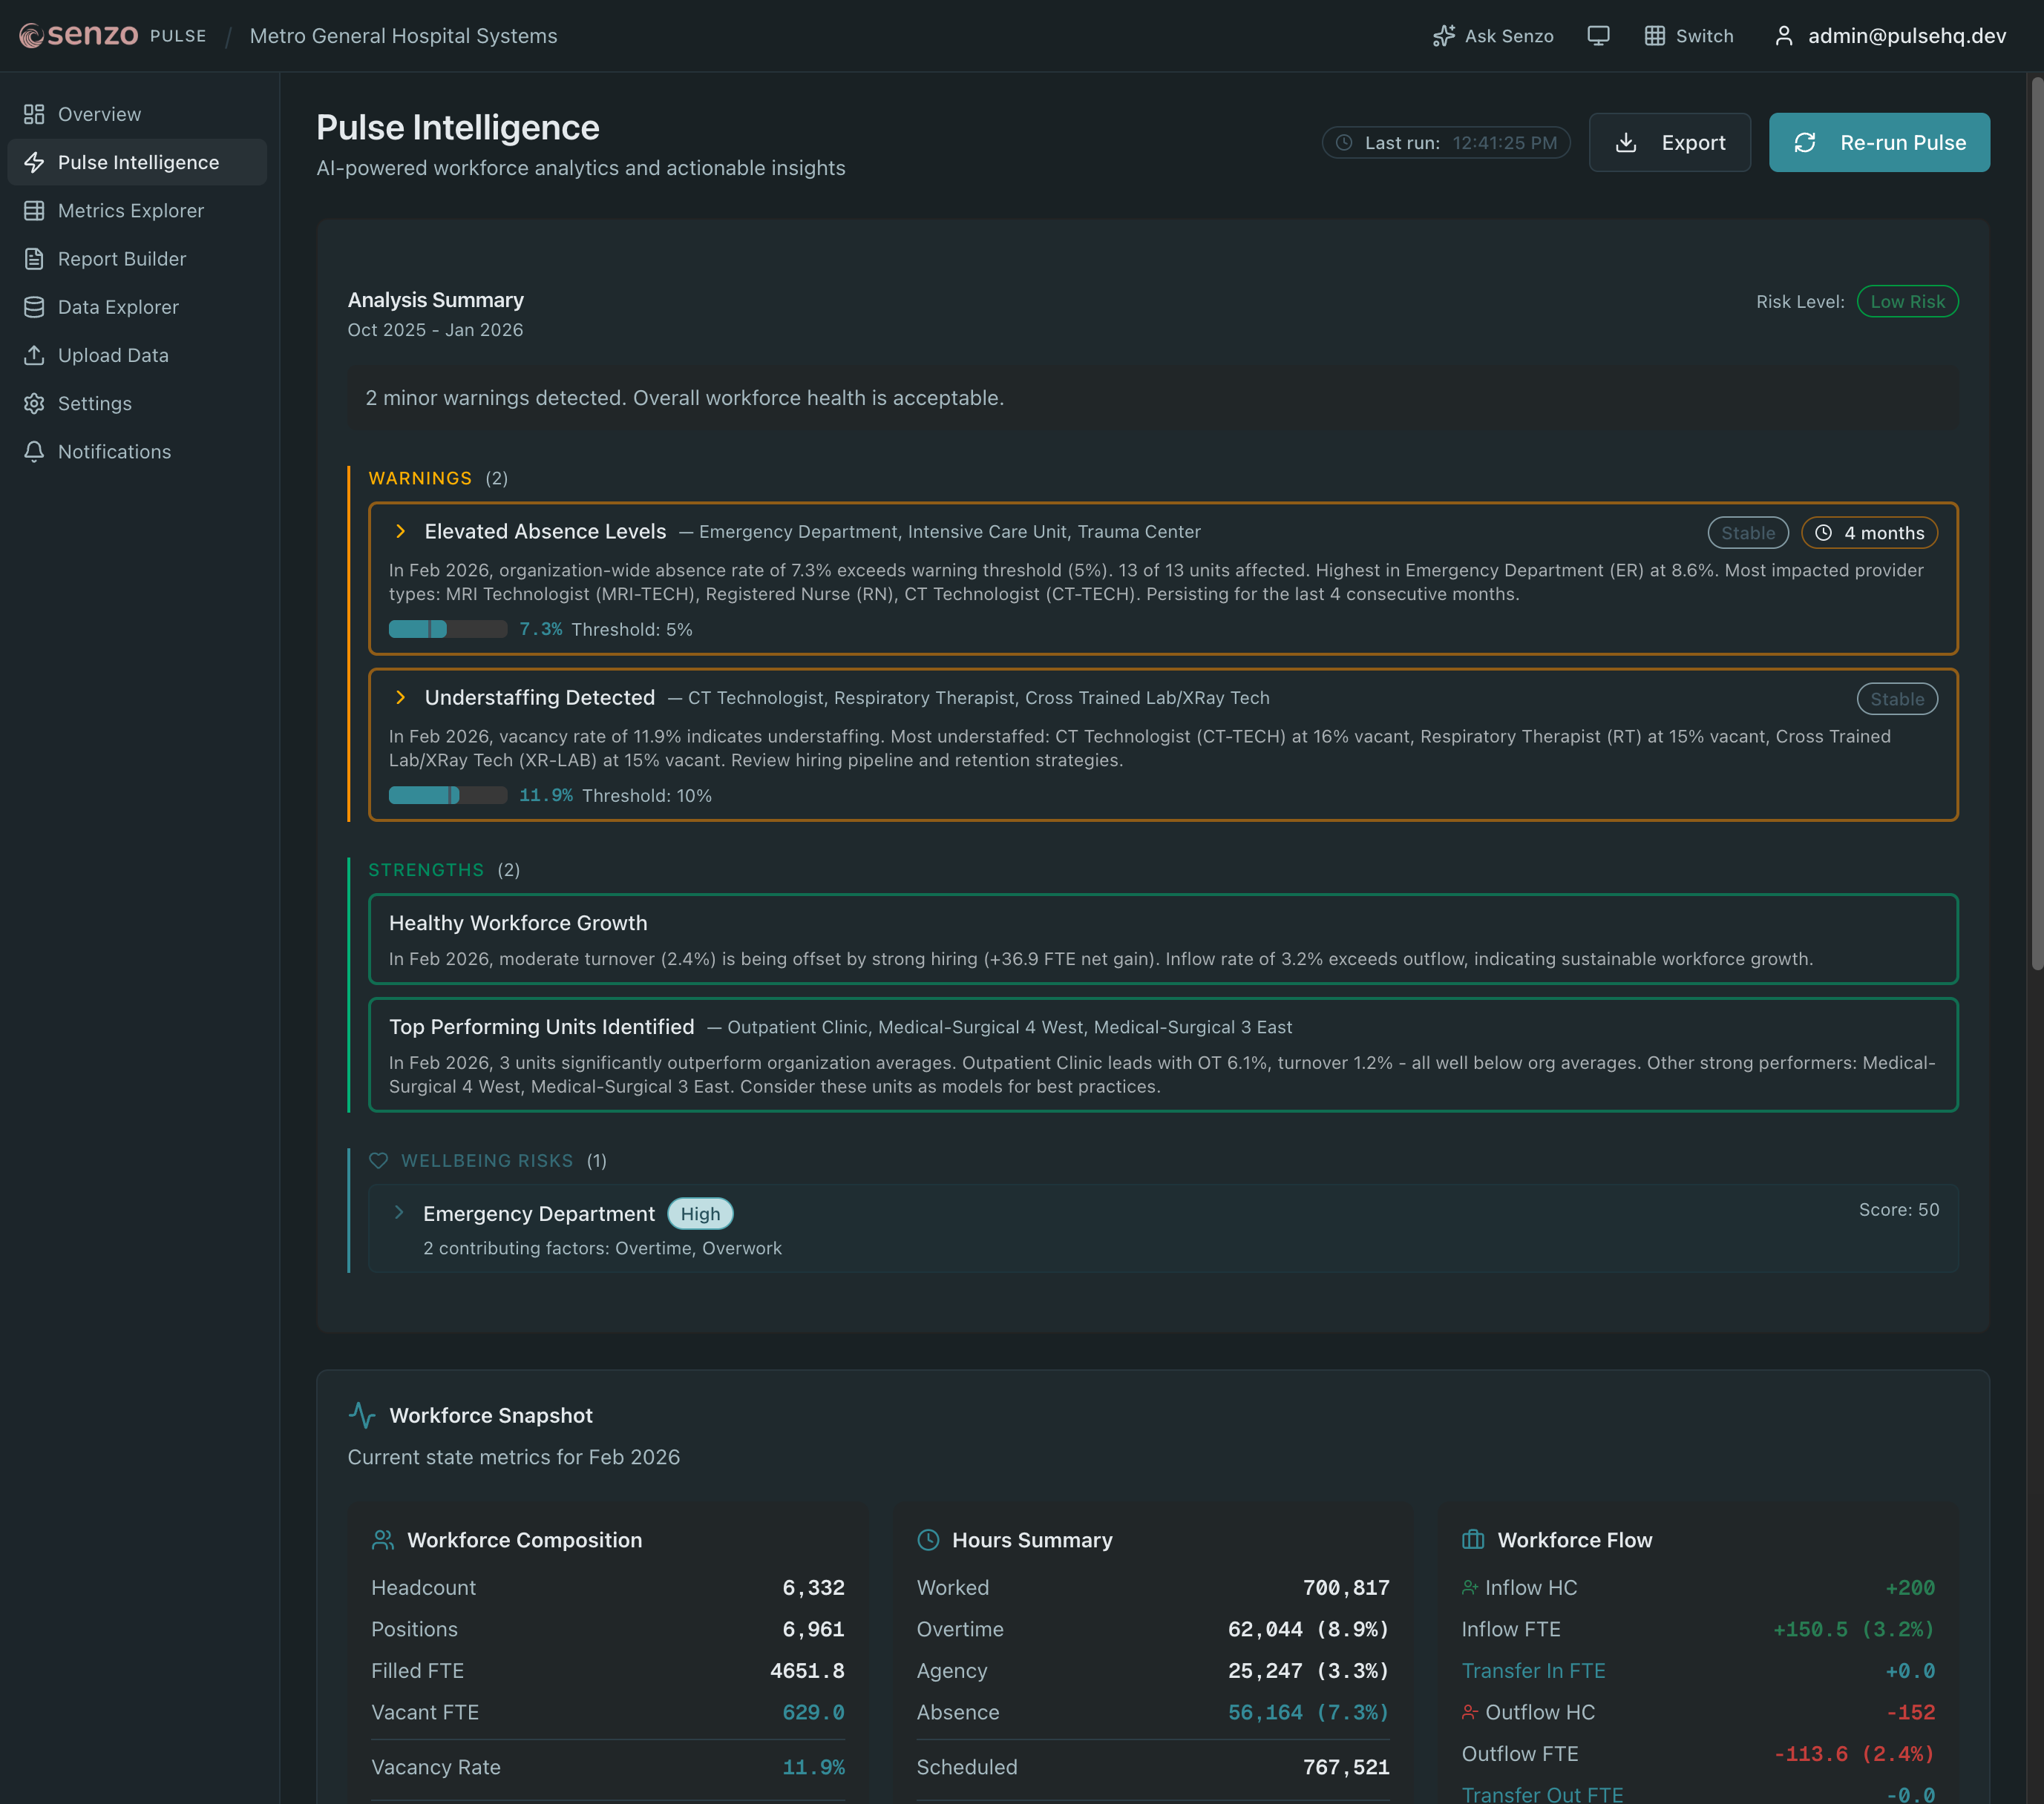Click the 7.3% absence threshold progress bar
Image resolution: width=2044 pixels, height=1804 pixels.
coord(448,628)
